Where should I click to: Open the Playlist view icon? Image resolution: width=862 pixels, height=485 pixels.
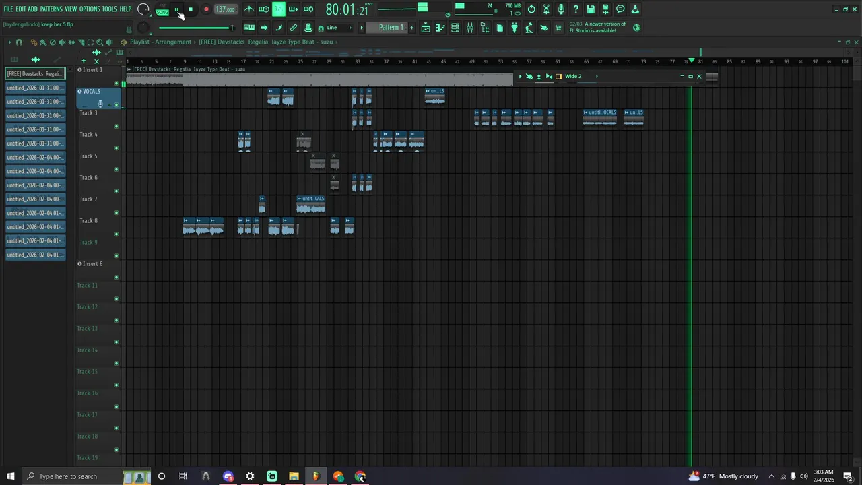[426, 28]
